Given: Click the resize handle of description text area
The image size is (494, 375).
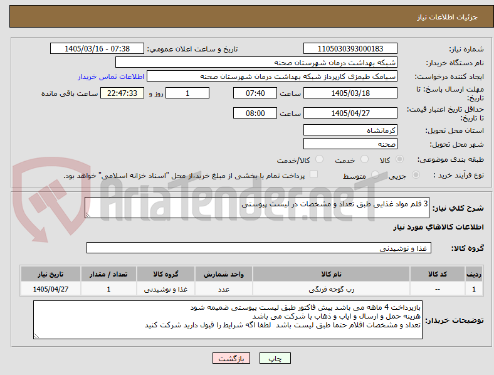Looking at the screenshot, I should pos(88,215).
